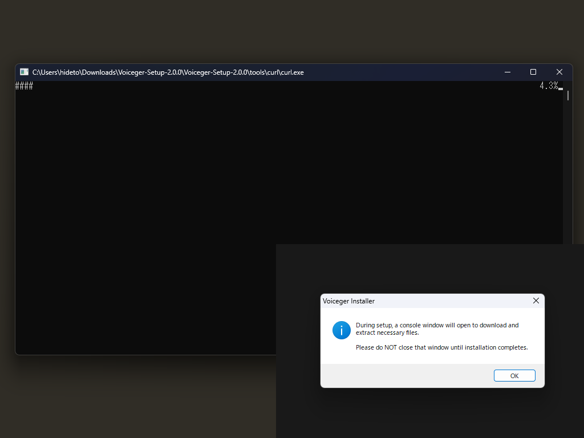Click the 'During setup, a console window' message
Viewport: 584px width, 438px height.
coord(437,329)
